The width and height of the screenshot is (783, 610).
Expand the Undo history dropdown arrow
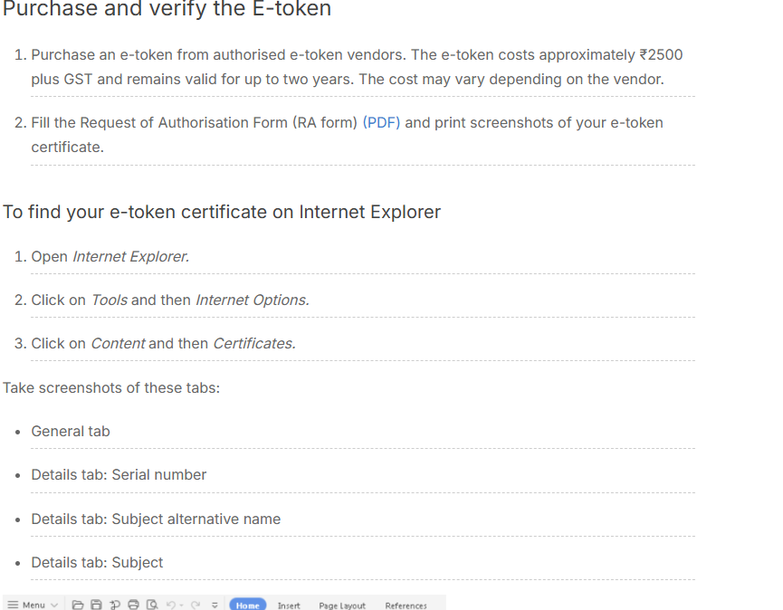pos(181,605)
